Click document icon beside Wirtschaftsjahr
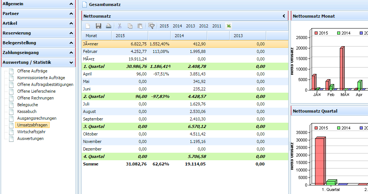Screen dimensions: 368x194 (x=11, y=132)
